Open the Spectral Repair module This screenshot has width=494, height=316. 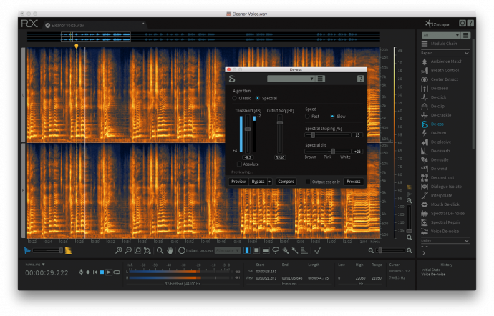point(441,222)
